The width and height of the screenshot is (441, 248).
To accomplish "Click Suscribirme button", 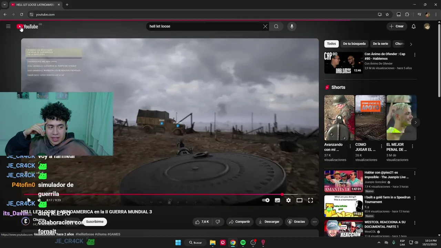I will coord(95,222).
